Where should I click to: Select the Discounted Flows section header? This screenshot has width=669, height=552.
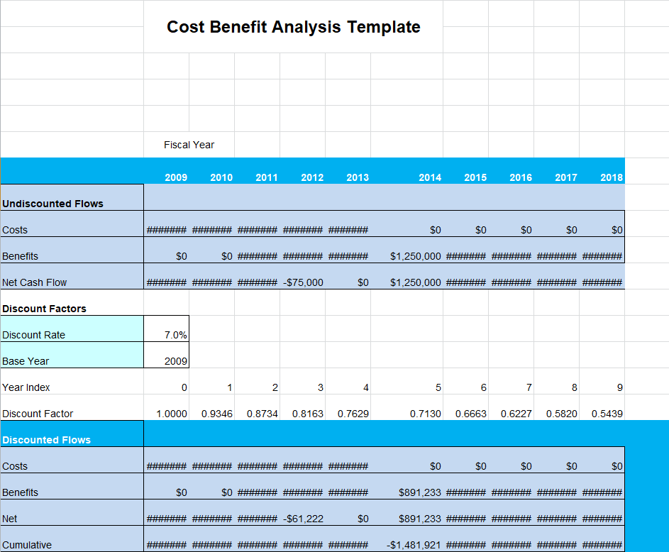(47, 440)
